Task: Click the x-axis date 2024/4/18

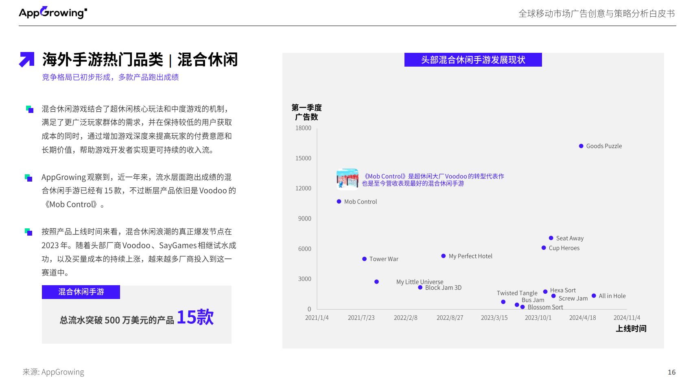Action: tap(582, 318)
